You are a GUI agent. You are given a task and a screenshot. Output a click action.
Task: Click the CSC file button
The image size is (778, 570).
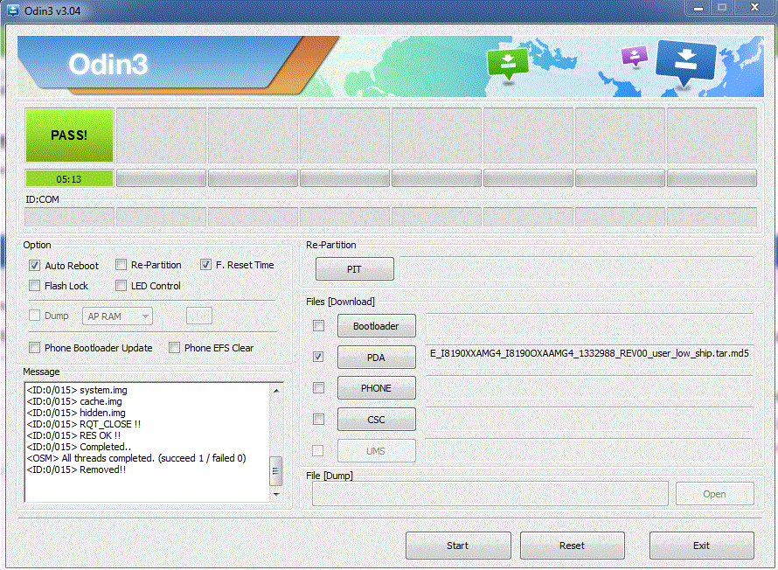click(377, 419)
